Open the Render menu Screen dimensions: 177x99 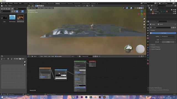click(11, 3)
